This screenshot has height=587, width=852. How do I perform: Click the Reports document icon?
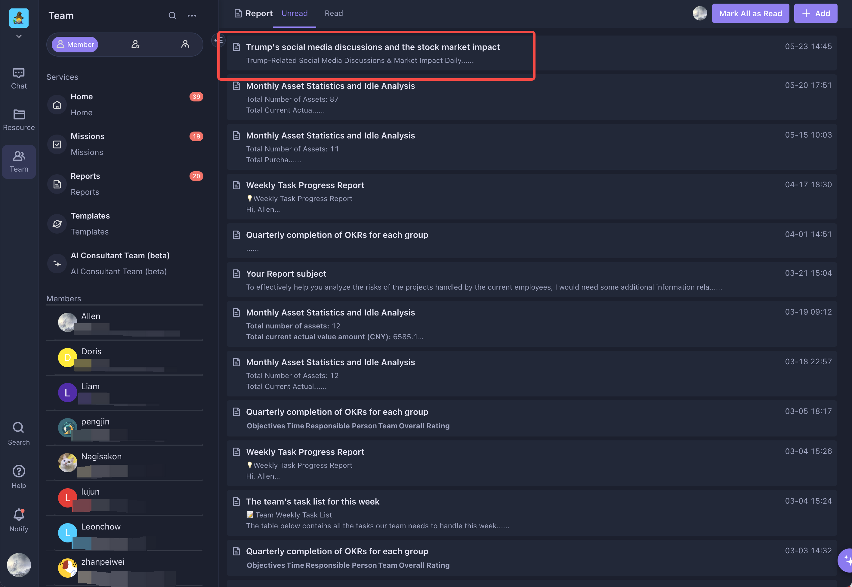[x=57, y=184]
